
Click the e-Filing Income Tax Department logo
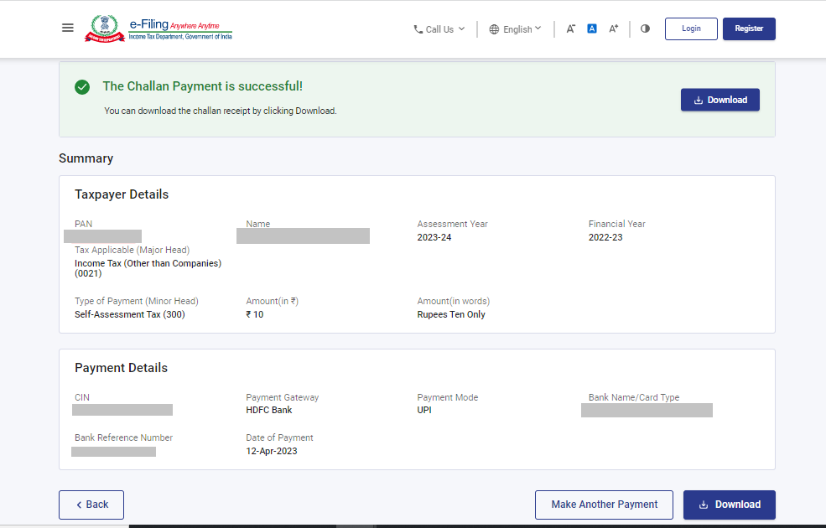158,28
